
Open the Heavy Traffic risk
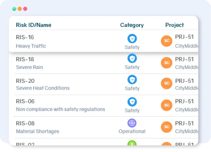pyautogui.click(x=31, y=46)
